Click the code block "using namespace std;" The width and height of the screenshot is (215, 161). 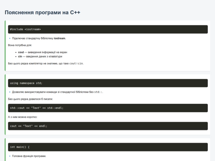pyautogui.click(x=108, y=83)
